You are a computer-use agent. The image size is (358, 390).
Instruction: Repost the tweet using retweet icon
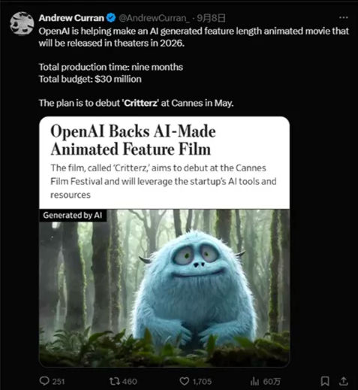(113, 381)
